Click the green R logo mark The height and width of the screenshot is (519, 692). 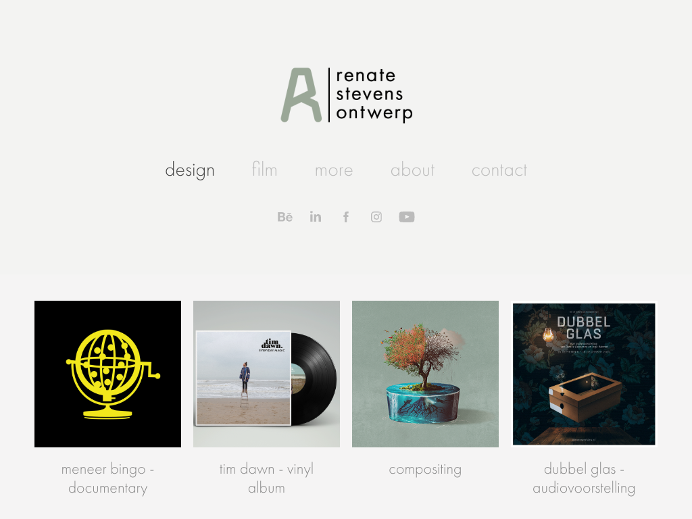(x=301, y=95)
